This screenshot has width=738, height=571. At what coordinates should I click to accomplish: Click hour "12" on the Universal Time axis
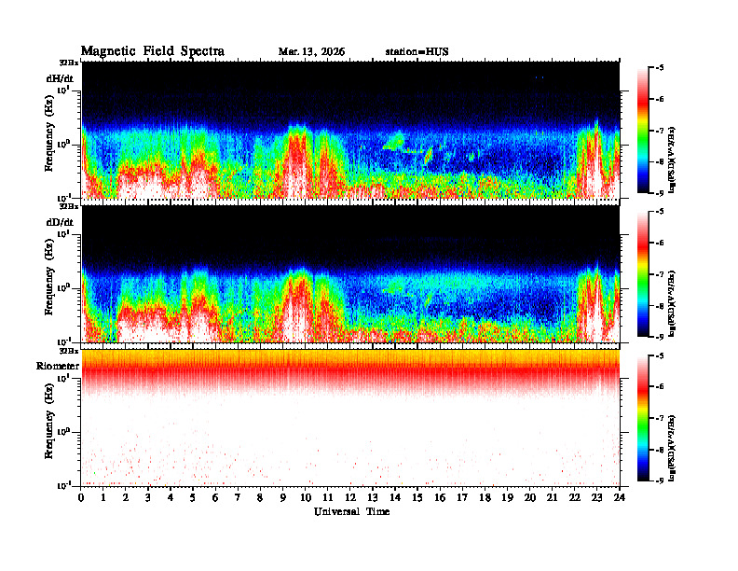click(350, 498)
